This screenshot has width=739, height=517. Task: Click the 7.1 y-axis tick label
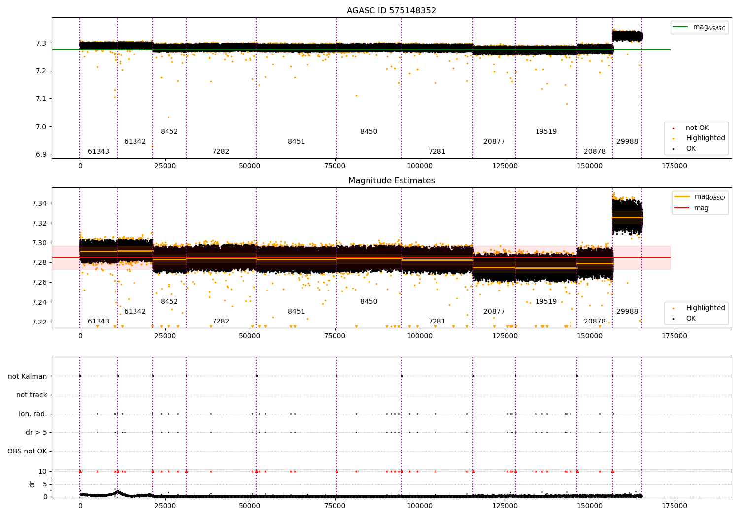(41, 99)
